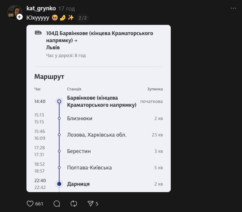Screen dimensions: 242x212
Task: Open the three-dot post options menu
Action: click(x=233, y=8)
